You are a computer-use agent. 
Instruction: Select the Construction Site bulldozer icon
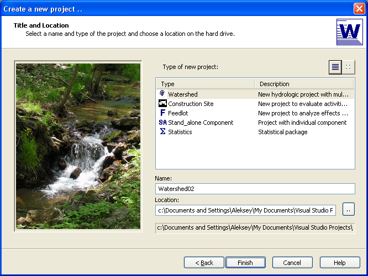pos(162,103)
